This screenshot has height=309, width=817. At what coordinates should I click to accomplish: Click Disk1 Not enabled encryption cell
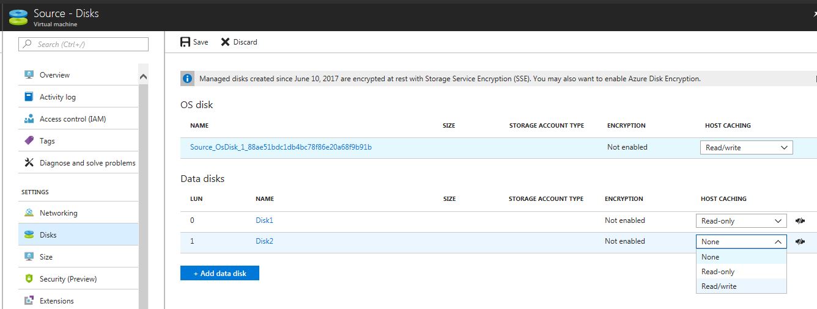pos(625,220)
